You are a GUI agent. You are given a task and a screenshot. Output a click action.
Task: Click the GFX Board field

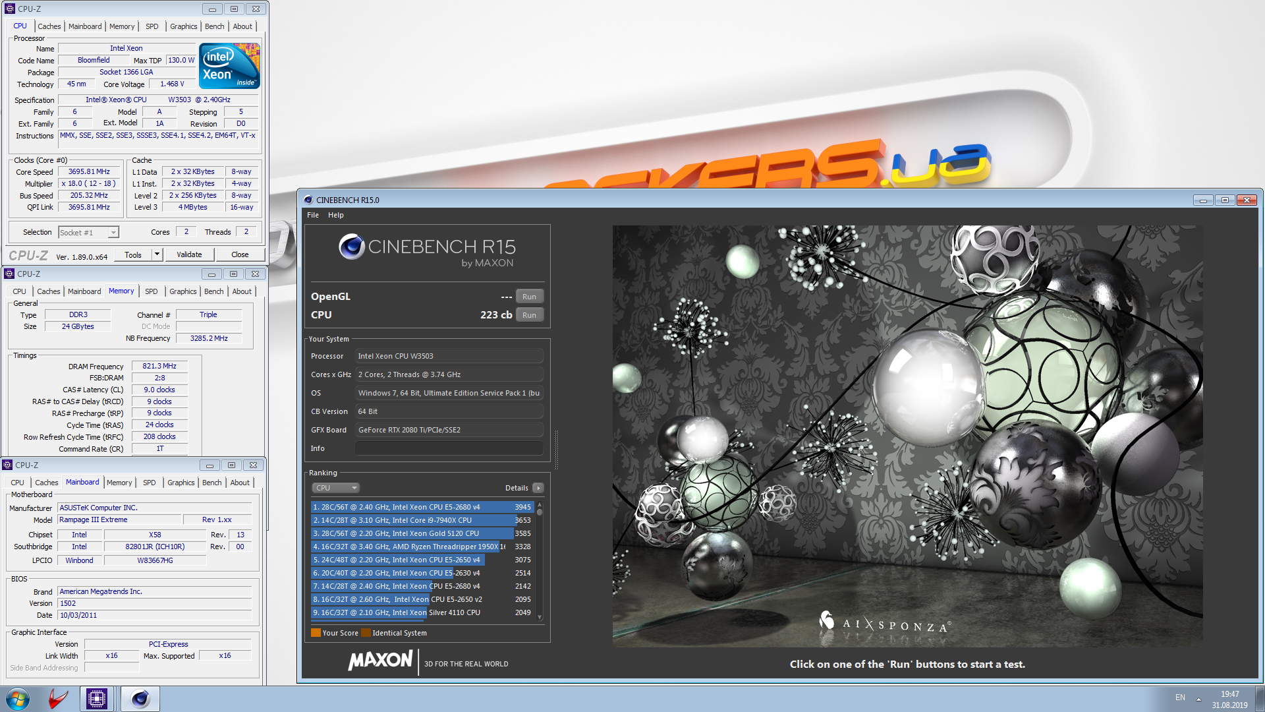point(449,430)
